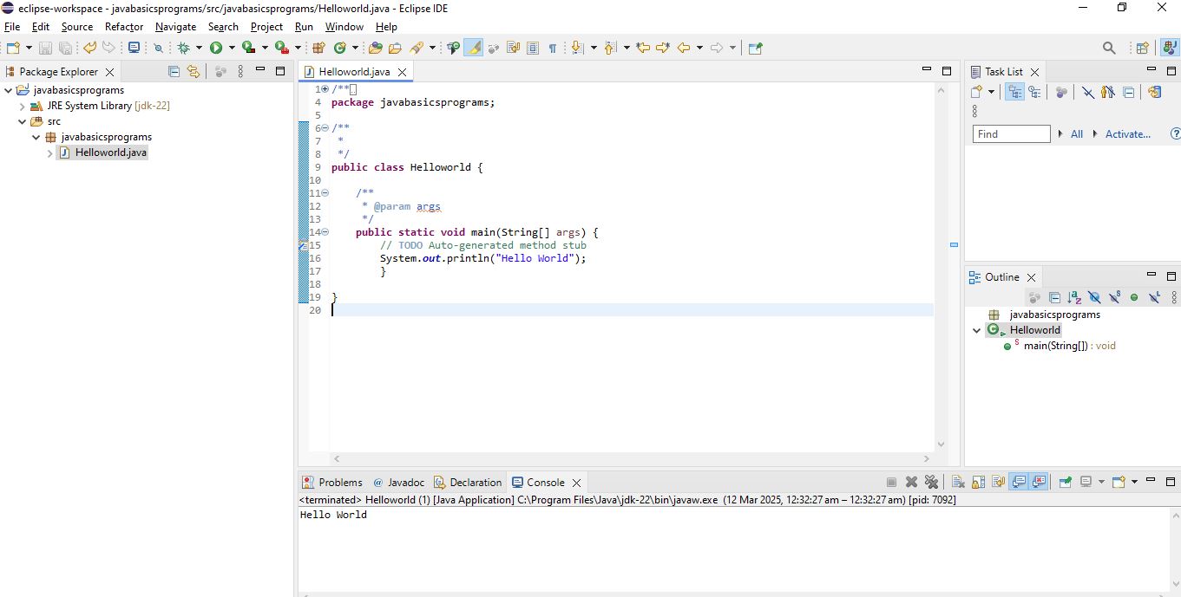Image resolution: width=1181 pixels, height=597 pixels.
Task: Toggle Sort alphabetically in Outline view
Action: click(1074, 297)
